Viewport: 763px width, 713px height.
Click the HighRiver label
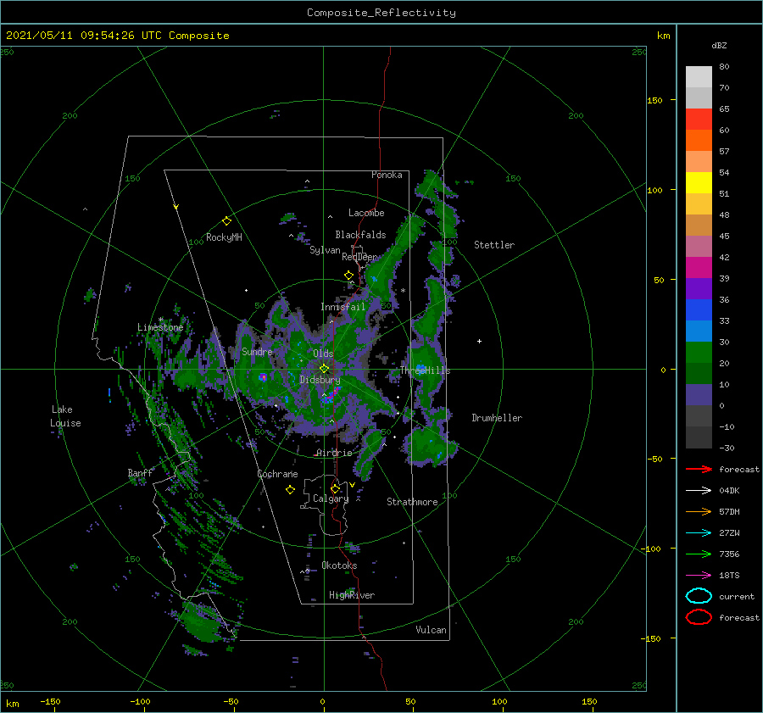click(352, 595)
